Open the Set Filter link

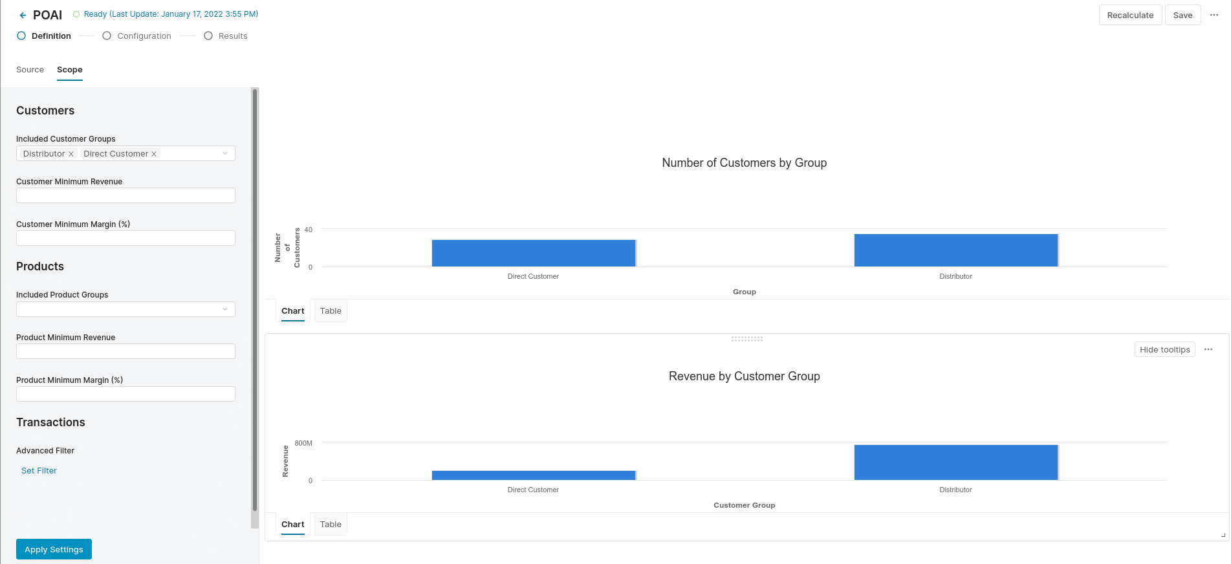point(39,471)
